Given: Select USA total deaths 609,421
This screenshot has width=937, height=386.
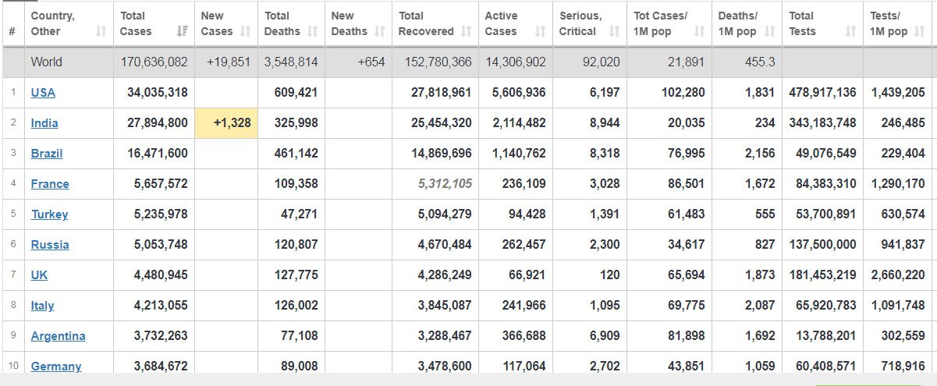Looking at the screenshot, I should tap(296, 92).
